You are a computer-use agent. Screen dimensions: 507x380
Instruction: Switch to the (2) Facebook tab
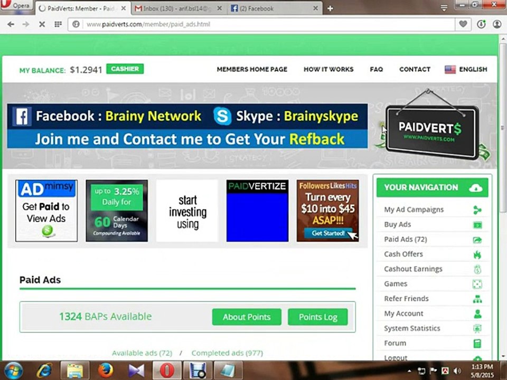coord(275,9)
